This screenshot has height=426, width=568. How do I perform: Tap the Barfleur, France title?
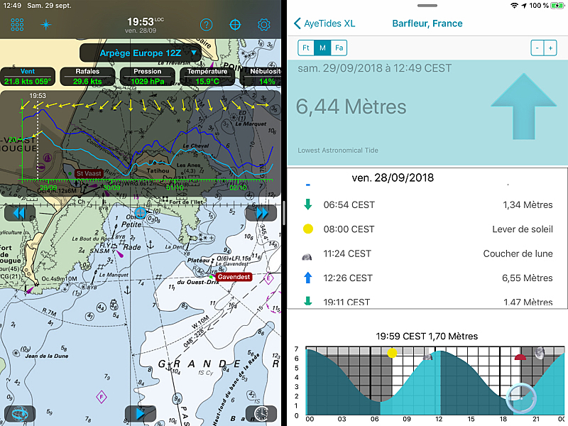(427, 23)
